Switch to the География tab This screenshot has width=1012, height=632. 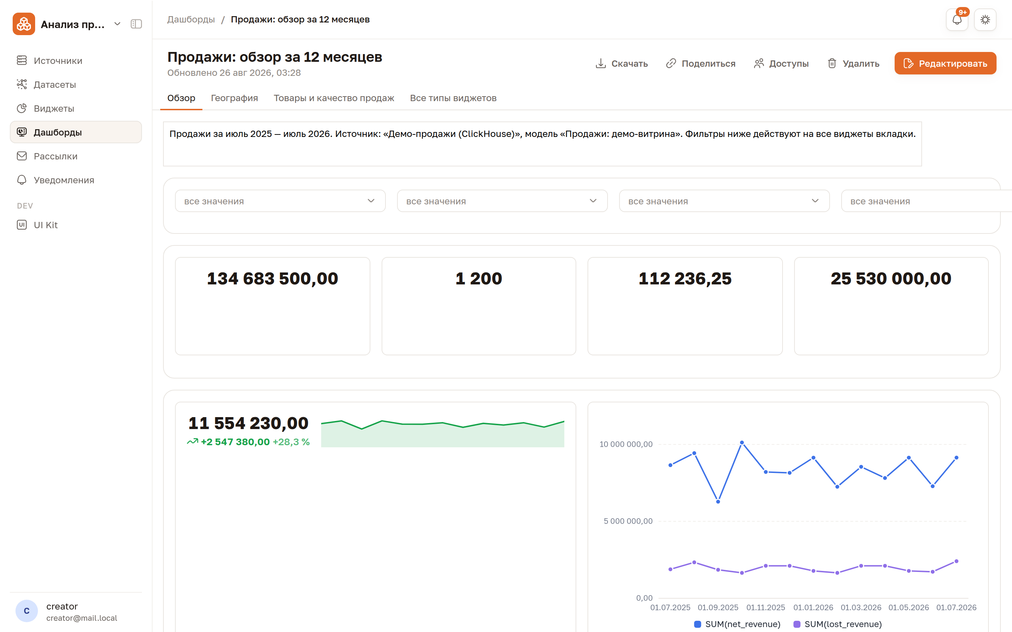coord(234,98)
